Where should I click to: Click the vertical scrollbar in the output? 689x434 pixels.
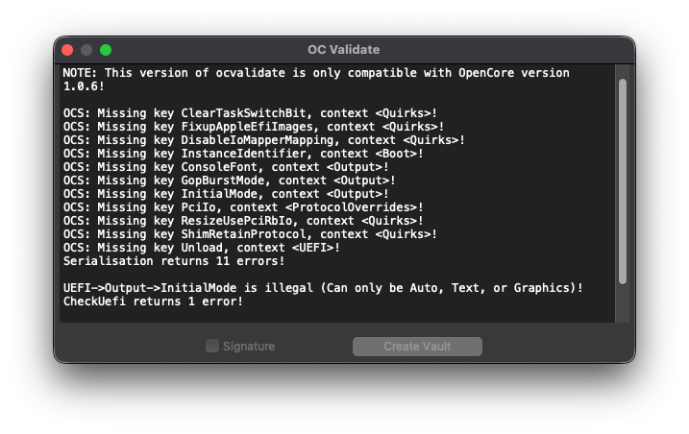(622, 182)
